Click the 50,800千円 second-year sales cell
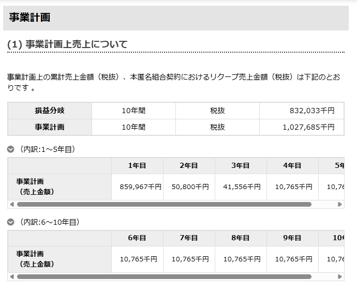The width and height of the screenshot is (357, 295). 189,187
